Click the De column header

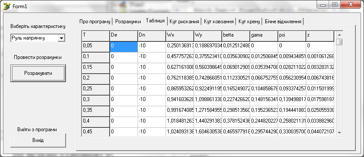click(123, 36)
